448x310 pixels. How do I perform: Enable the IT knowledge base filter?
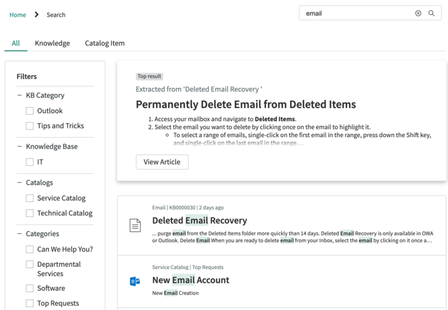(30, 162)
